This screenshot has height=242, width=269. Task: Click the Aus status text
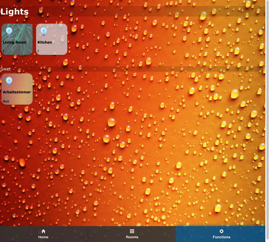pos(6,101)
